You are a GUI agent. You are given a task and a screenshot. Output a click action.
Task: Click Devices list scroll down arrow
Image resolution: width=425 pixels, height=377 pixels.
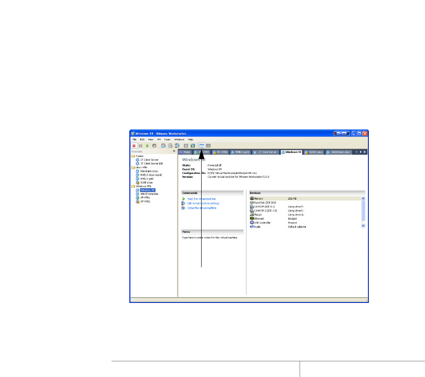click(363, 226)
